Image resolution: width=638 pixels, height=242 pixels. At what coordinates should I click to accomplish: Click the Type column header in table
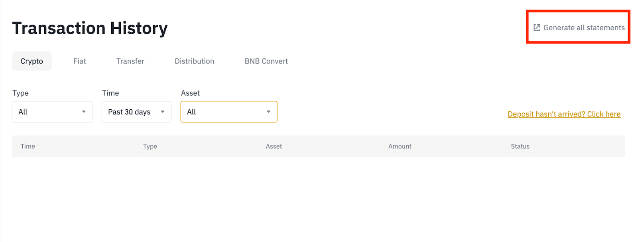pyautogui.click(x=150, y=146)
